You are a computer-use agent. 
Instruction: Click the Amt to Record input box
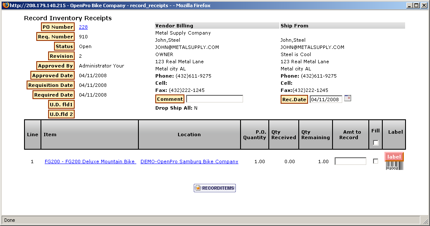(350, 161)
